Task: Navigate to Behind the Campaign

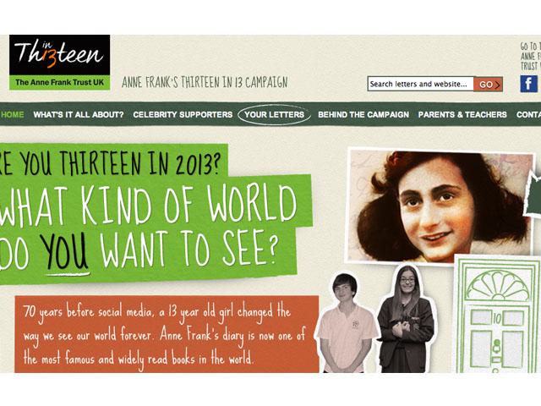Action: point(363,115)
